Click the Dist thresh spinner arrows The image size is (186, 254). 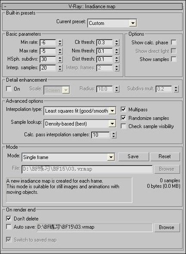point(116,59)
